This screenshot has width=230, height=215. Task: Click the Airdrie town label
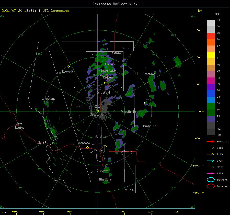[x=101, y=137]
